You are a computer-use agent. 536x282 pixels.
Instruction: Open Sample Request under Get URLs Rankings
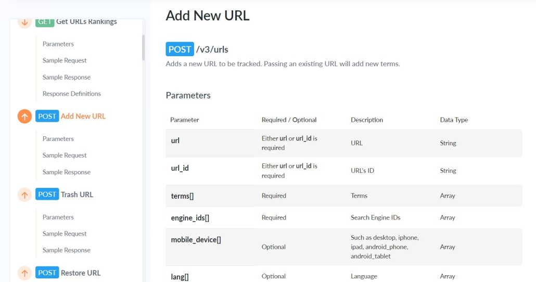(x=65, y=60)
